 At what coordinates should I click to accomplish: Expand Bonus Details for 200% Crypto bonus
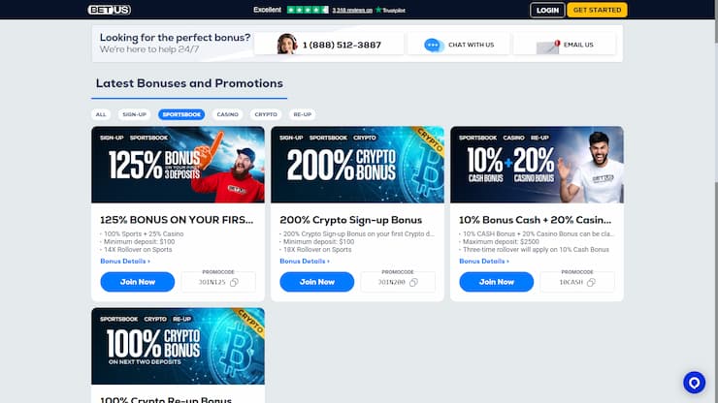[x=305, y=262]
